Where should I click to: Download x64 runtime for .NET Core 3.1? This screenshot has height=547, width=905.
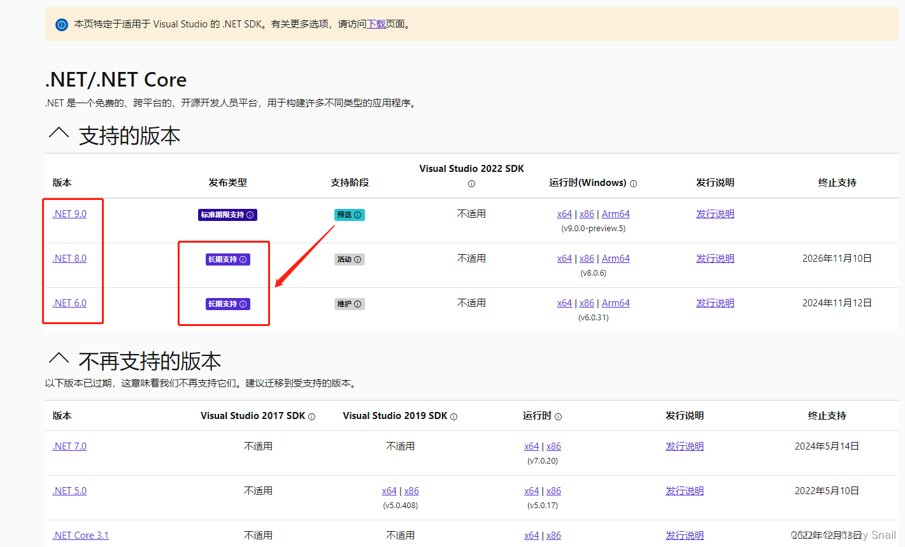(531, 536)
